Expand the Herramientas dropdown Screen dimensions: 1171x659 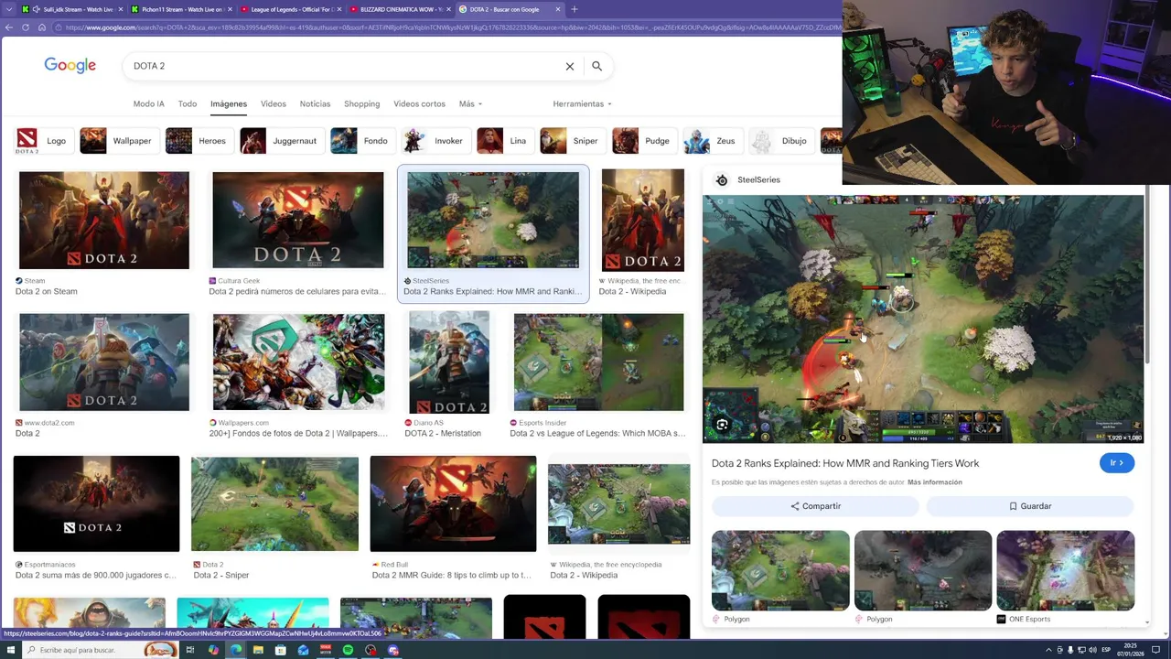[582, 103]
